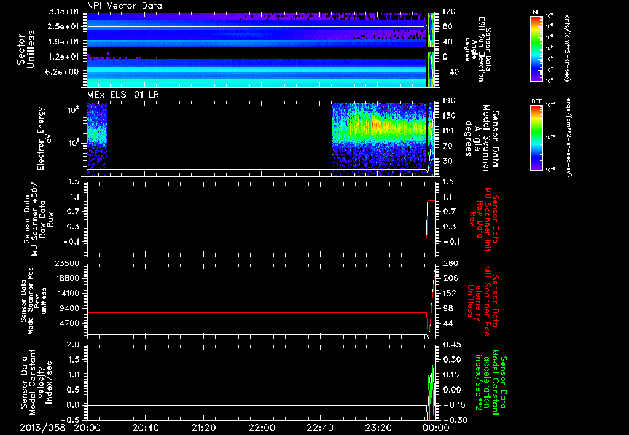Click the "150" scanner angle axis value

point(450,116)
